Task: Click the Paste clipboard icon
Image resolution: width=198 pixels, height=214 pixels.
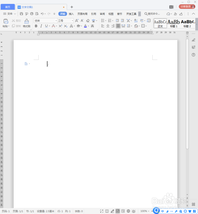Action: pyautogui.click(x=6, y=21)
